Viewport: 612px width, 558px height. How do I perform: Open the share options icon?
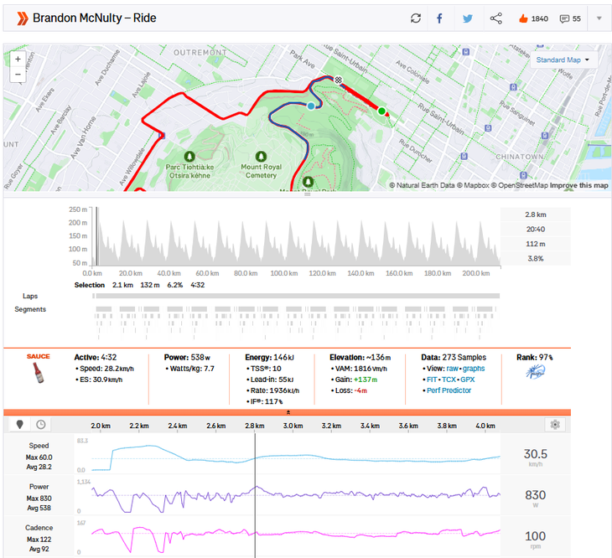[x=495, y=18]
